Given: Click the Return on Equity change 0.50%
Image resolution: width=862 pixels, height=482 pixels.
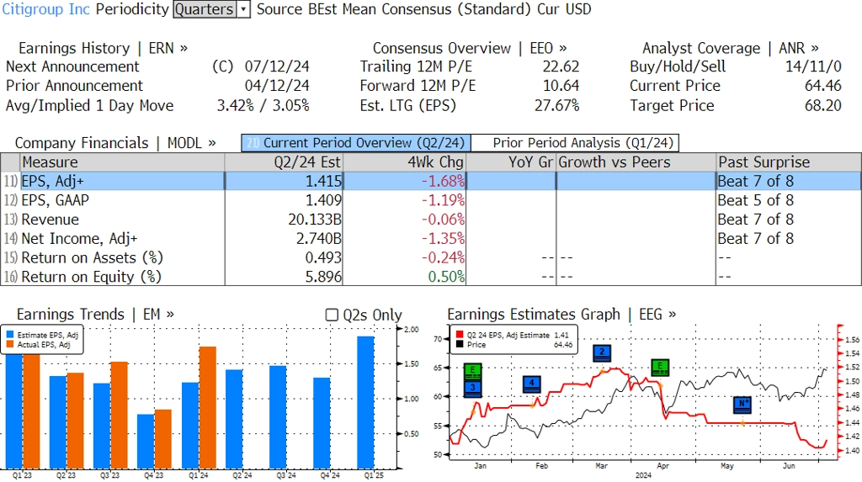Looking at the screenshot, I should (x=446, y=277).
